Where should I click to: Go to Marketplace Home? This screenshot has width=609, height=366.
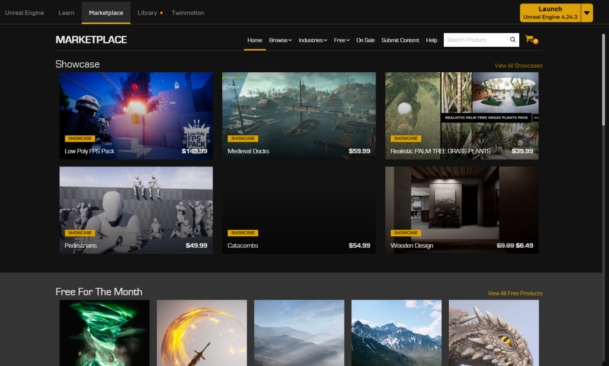point(255,40)
